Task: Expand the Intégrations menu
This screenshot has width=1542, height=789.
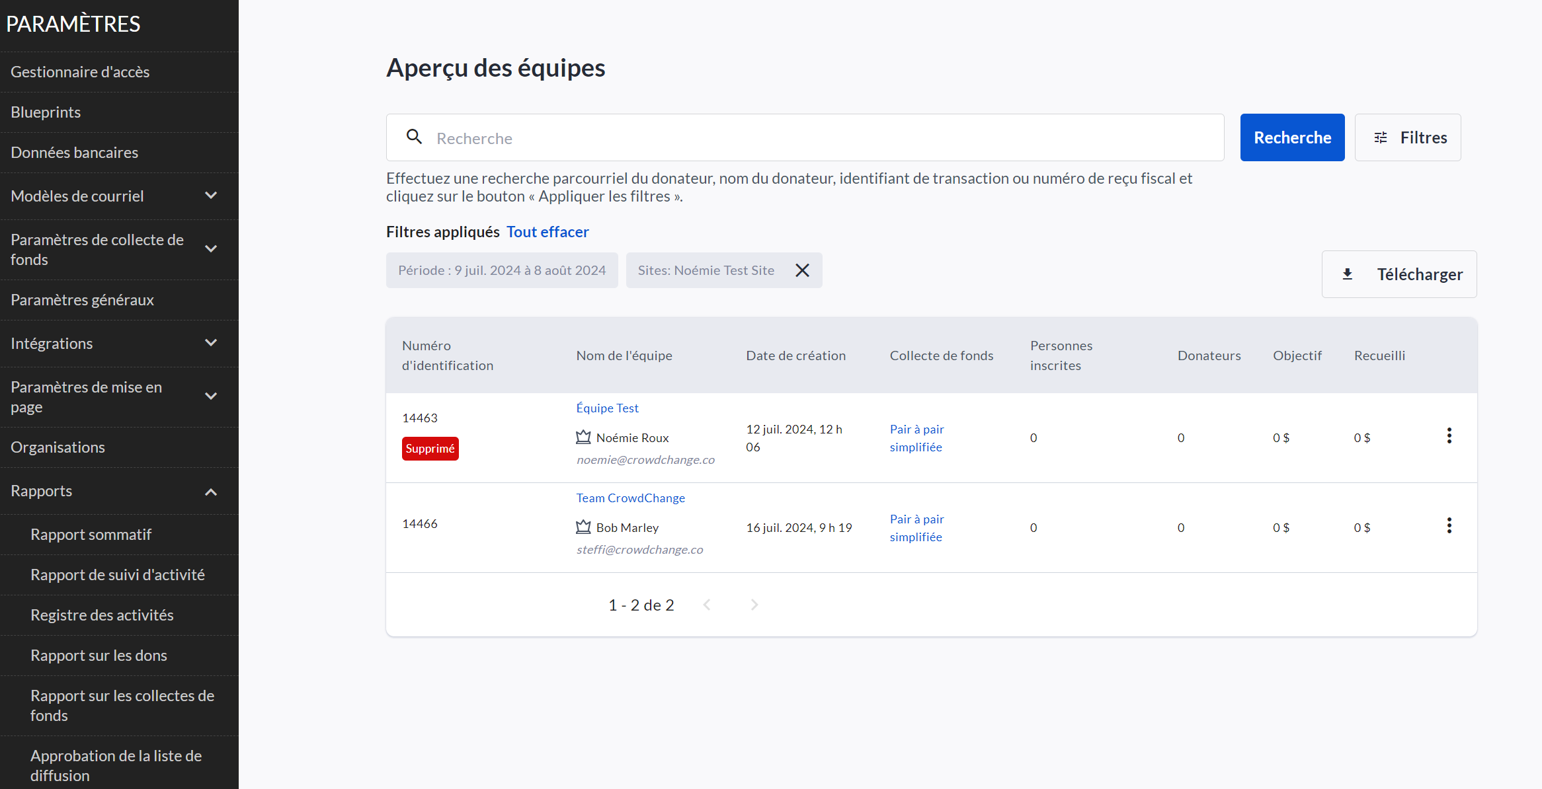Action: [x=211, y=343]
